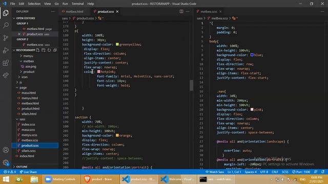Change indentation via Spaces: 4

(251, 172)
